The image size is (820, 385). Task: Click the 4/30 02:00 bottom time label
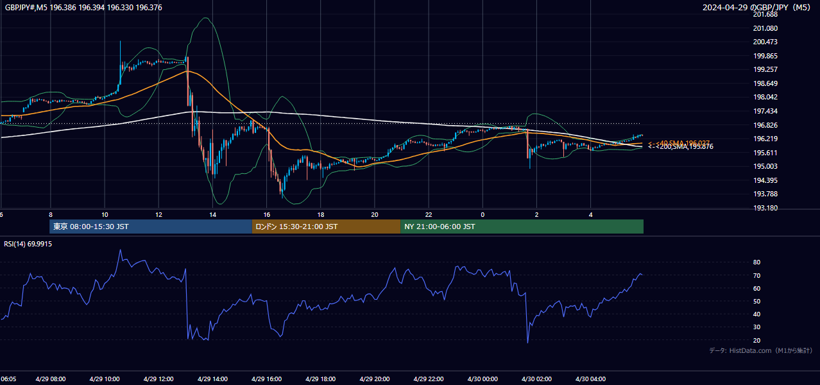(x=536, y=379)
